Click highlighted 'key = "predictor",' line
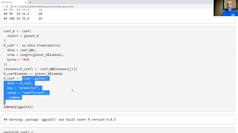This screenshot has height=133, width=238. point(23,88)
